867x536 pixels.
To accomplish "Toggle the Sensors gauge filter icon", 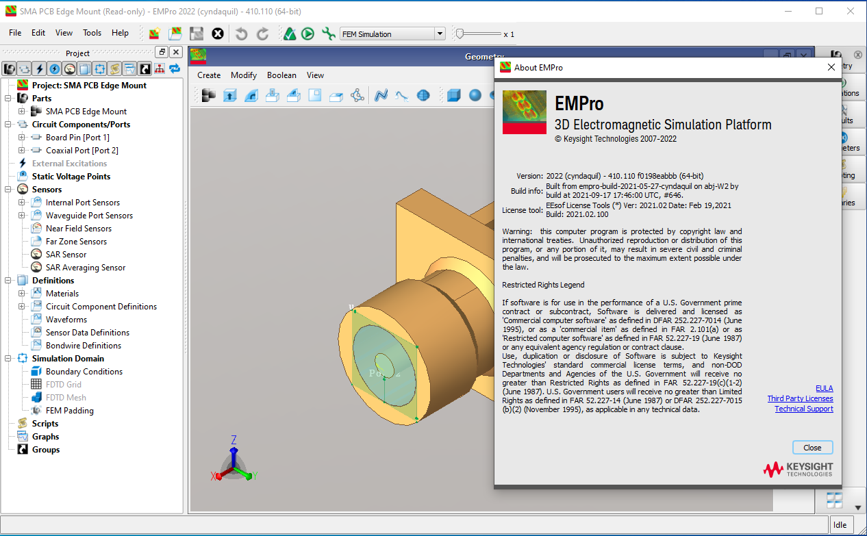I will [70, 68].
